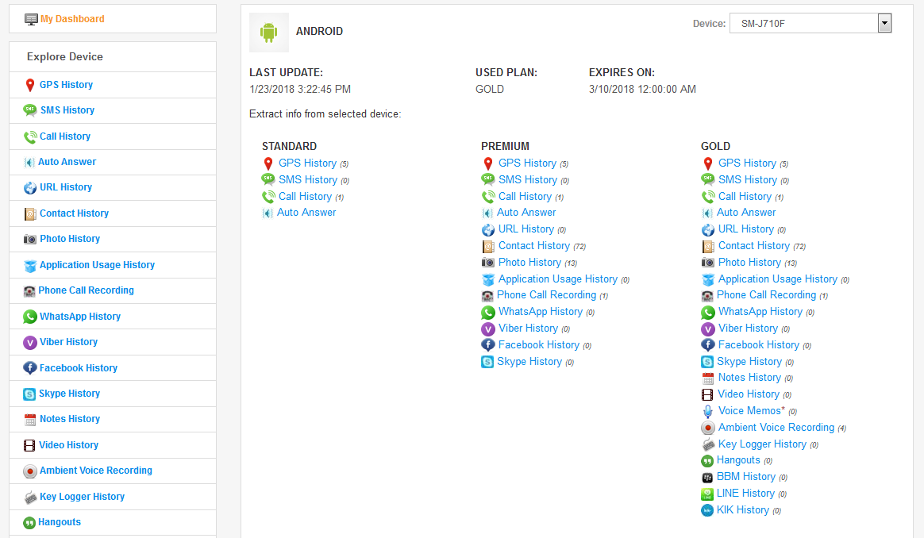Open Viber History under PREMIUM plan
924x538 pixels.
[x=529, y=329]
